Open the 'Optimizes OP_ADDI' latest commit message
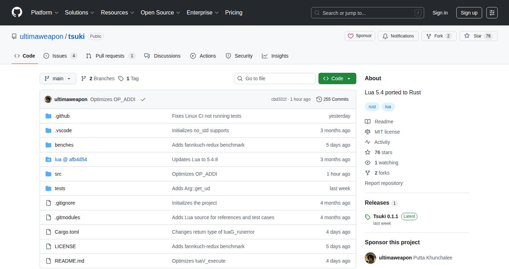 [113, 99]
